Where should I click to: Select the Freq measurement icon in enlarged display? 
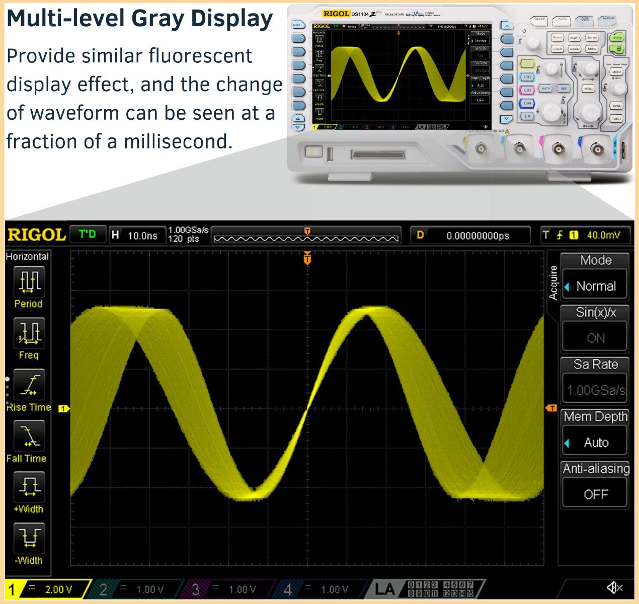pos(28,333)
